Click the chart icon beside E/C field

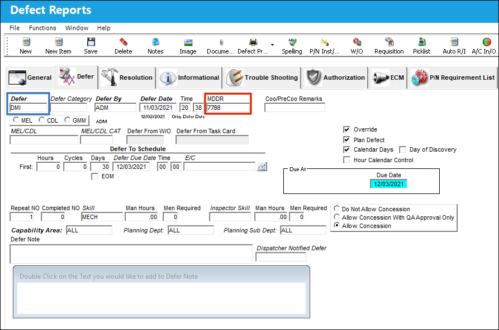tap(262, 167)
